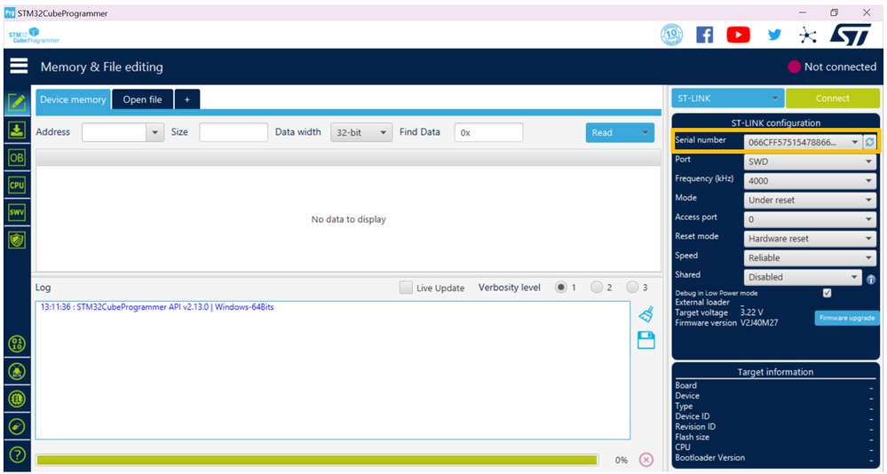
Task: Click the Size input field
Action: 234,132
